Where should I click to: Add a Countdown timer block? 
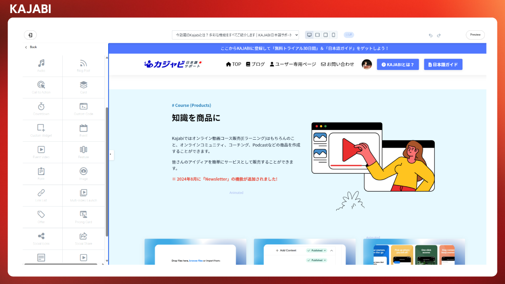click(x=41, y=109)
